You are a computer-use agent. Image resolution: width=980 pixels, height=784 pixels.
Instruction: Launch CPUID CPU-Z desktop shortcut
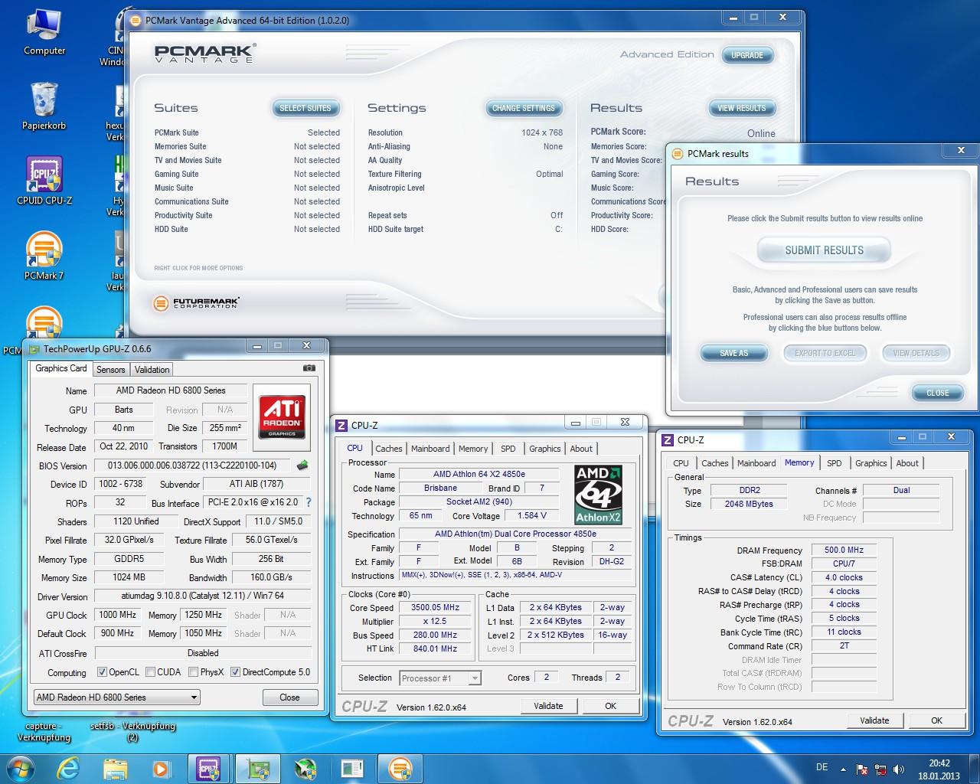pos(44,181)
